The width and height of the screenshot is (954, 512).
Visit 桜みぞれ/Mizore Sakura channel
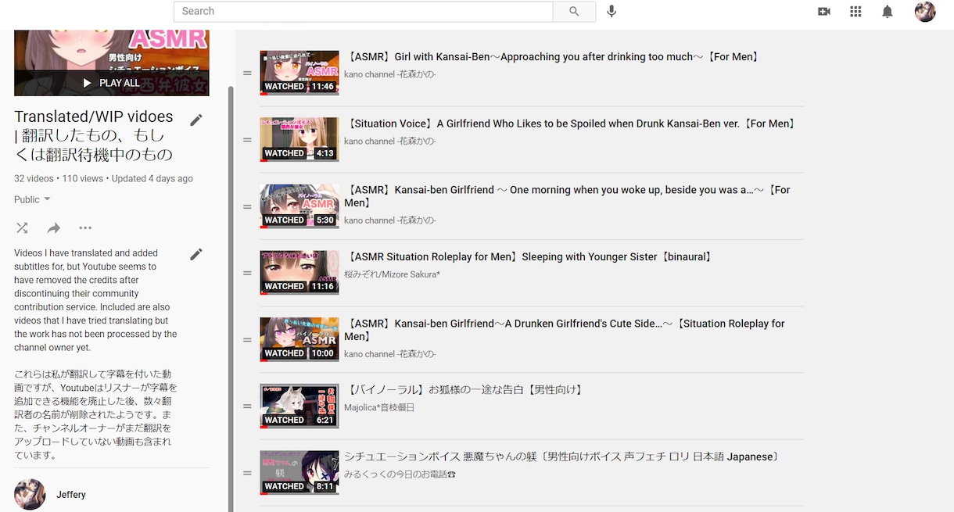point(393,274)
